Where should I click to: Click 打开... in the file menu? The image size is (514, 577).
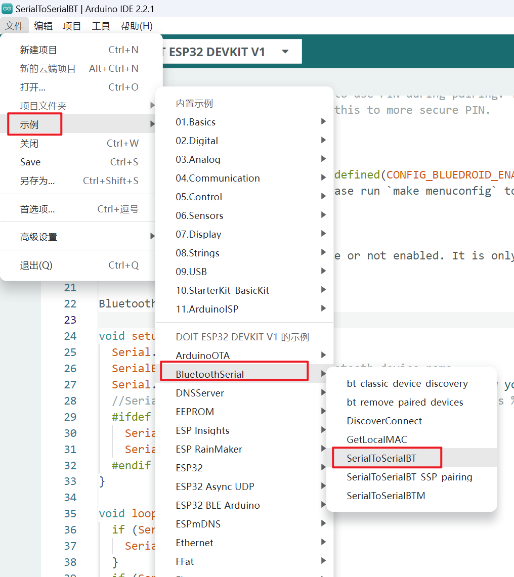(79, 87)
